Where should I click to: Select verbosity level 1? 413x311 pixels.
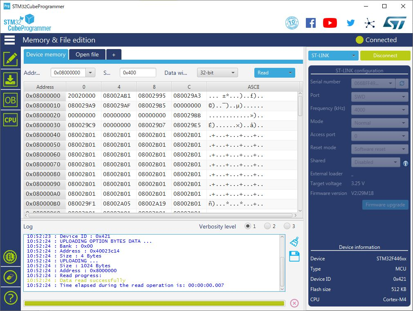[248, 226]
